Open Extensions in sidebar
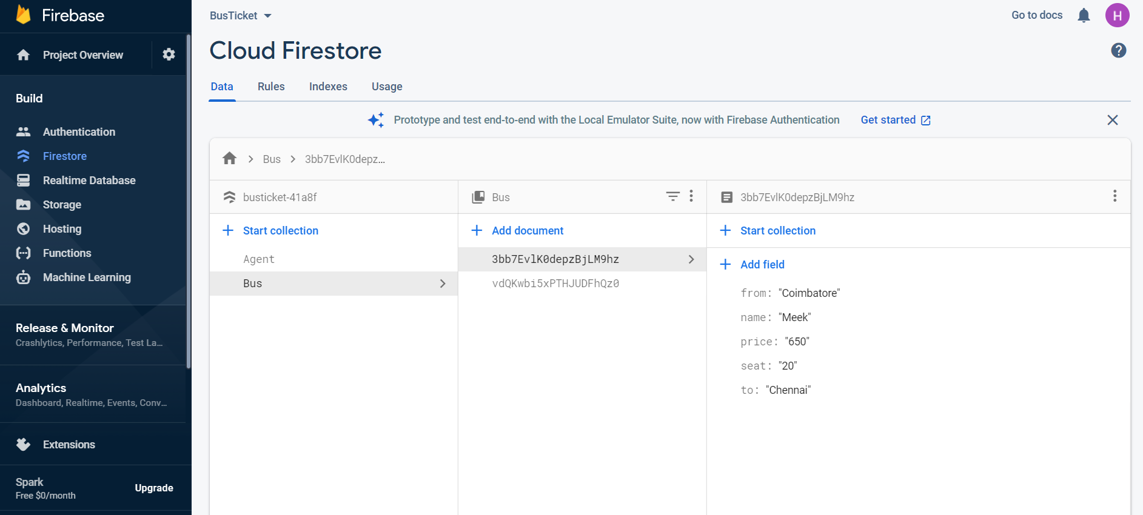 click(x=69, y=444)
